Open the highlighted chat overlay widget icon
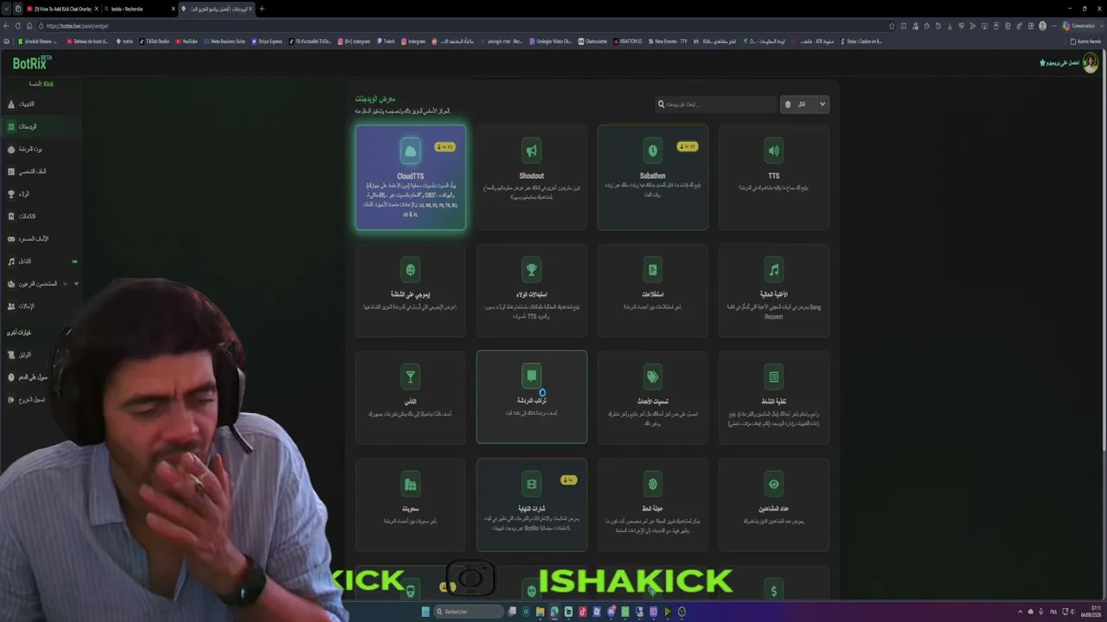Image resolution: width=1107 pixels, height=622 pixels. (532, 377)
